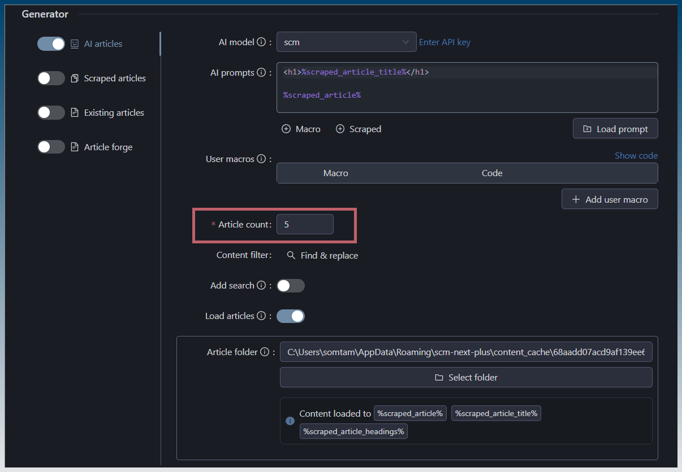Click the Article count input field

click(305, 225)
